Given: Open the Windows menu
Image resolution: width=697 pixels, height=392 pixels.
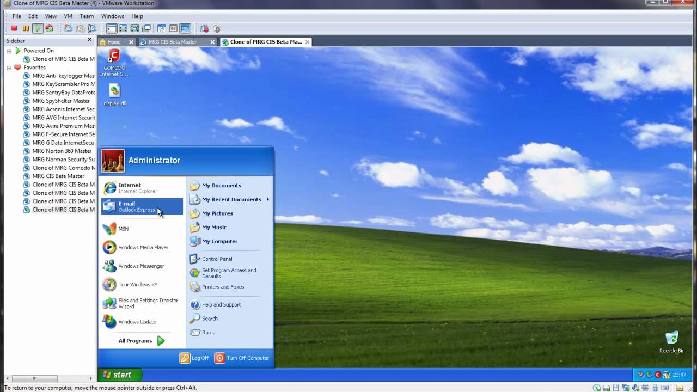Looking at the screenshot, I should 113,16.
